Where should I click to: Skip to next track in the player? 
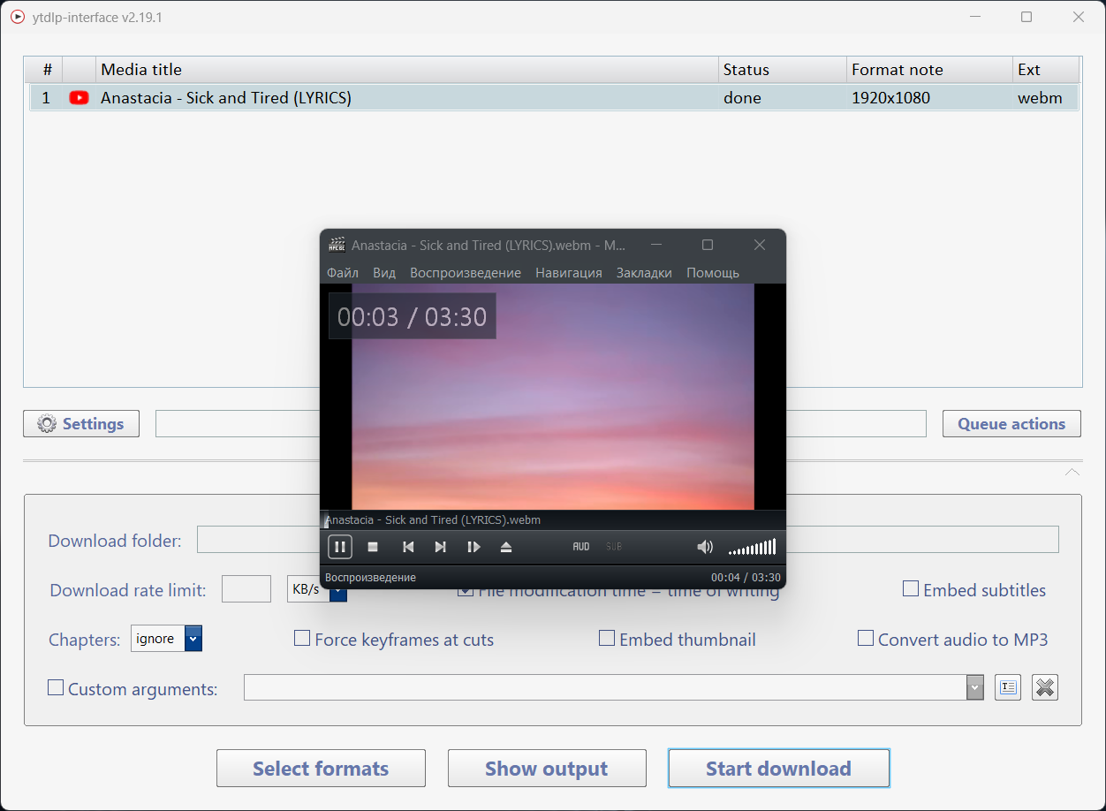pos(440,547)
